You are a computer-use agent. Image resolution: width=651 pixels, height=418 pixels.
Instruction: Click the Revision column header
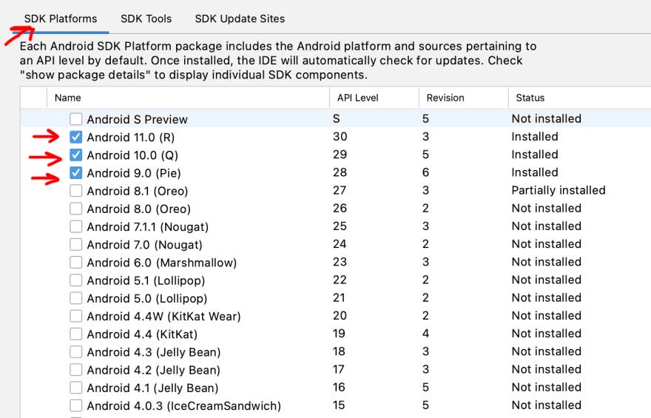click(x=445, y=98)
